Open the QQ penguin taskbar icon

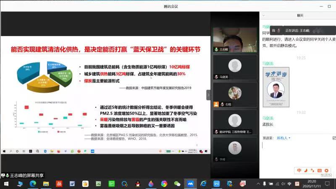click(x=137, y=184)
